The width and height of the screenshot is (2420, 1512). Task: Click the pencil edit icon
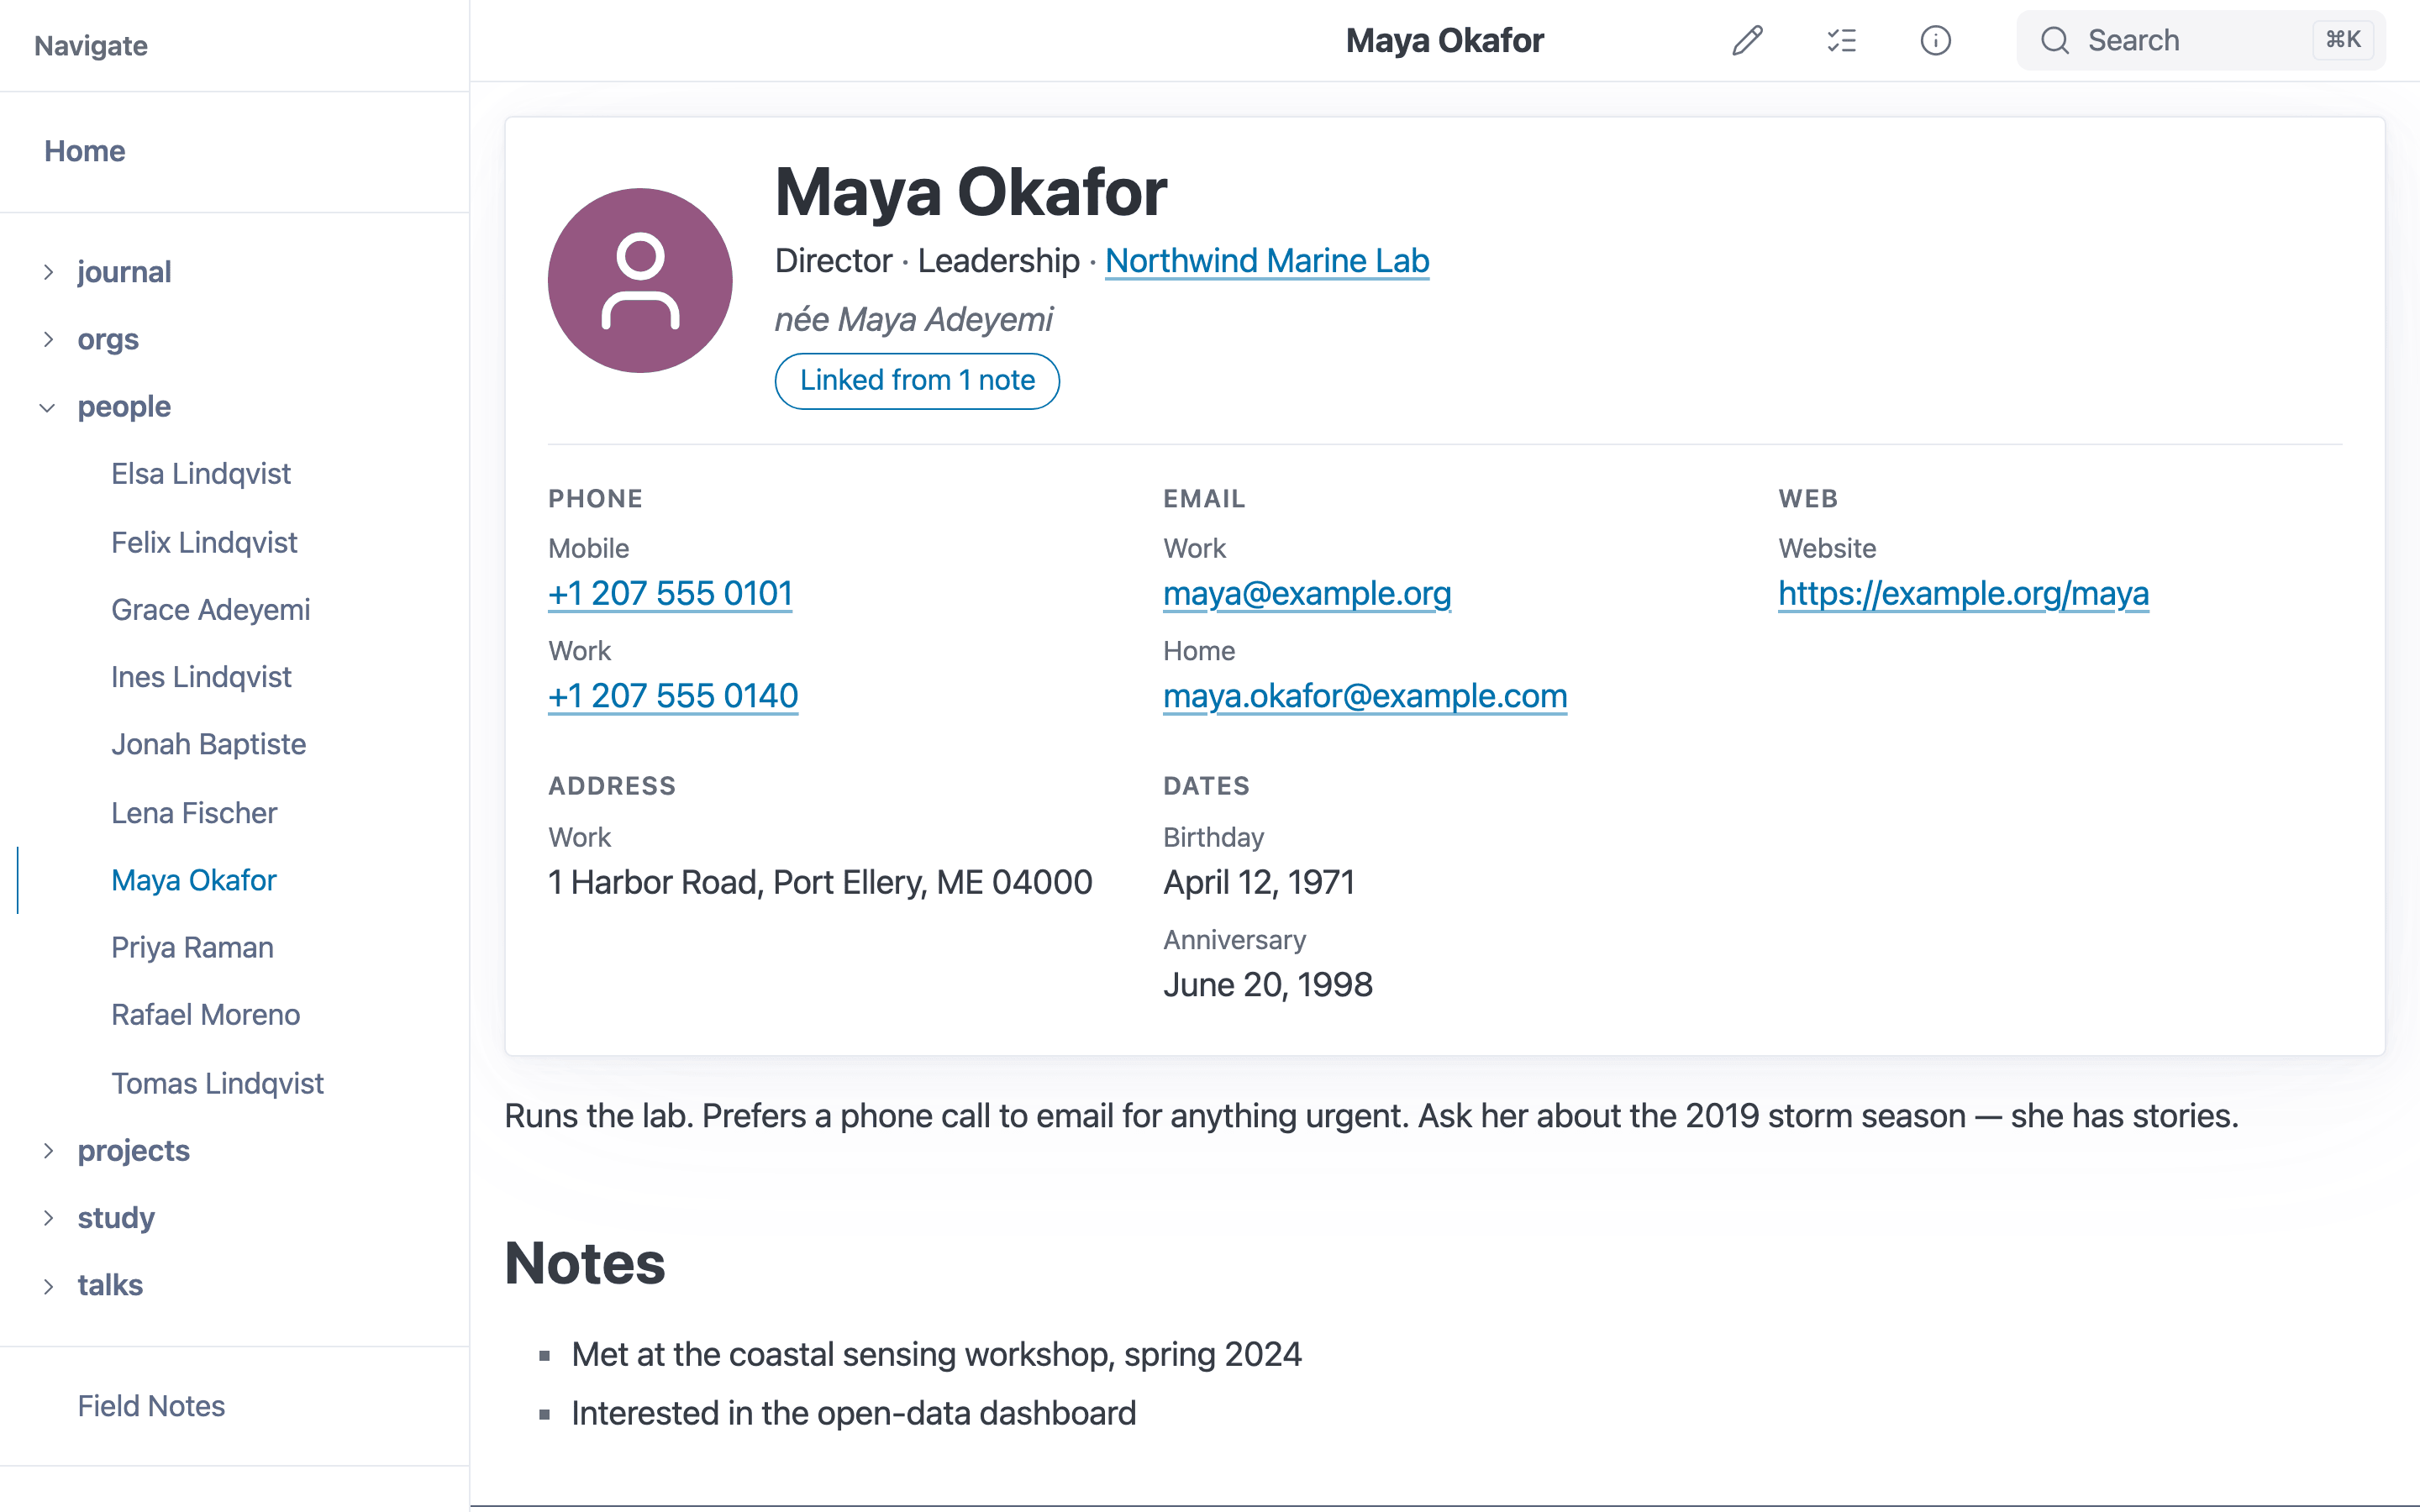click(1747, 41)
